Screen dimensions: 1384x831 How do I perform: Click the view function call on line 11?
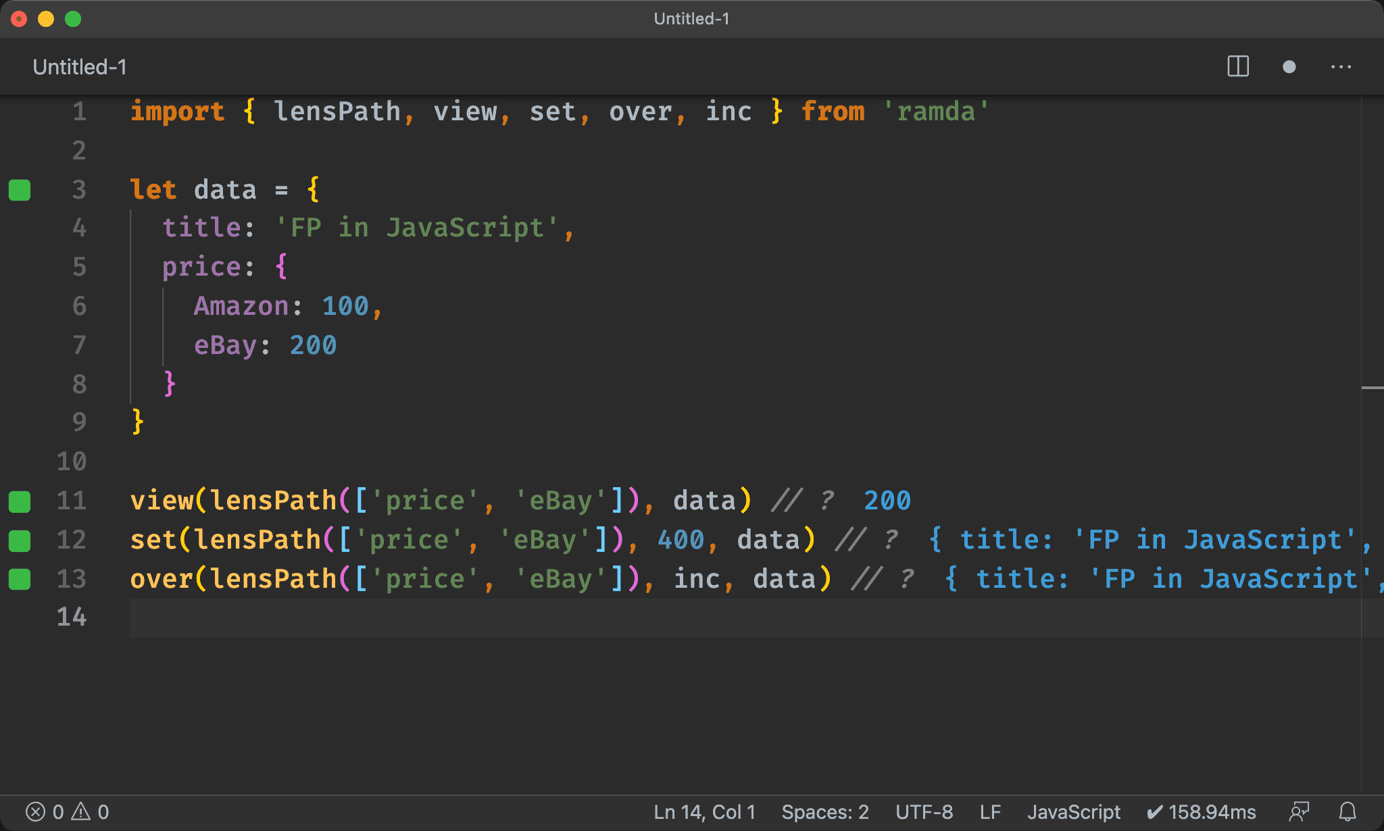click(x=162, y=501)
